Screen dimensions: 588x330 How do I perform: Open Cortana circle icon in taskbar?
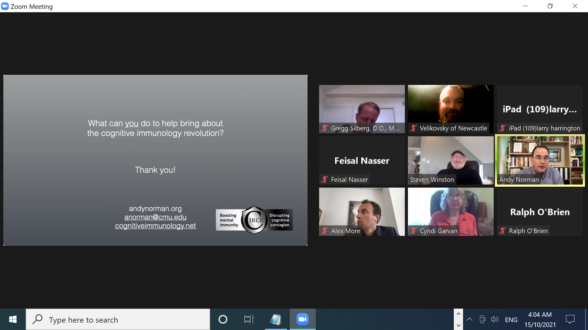click(x=223, y=319)
